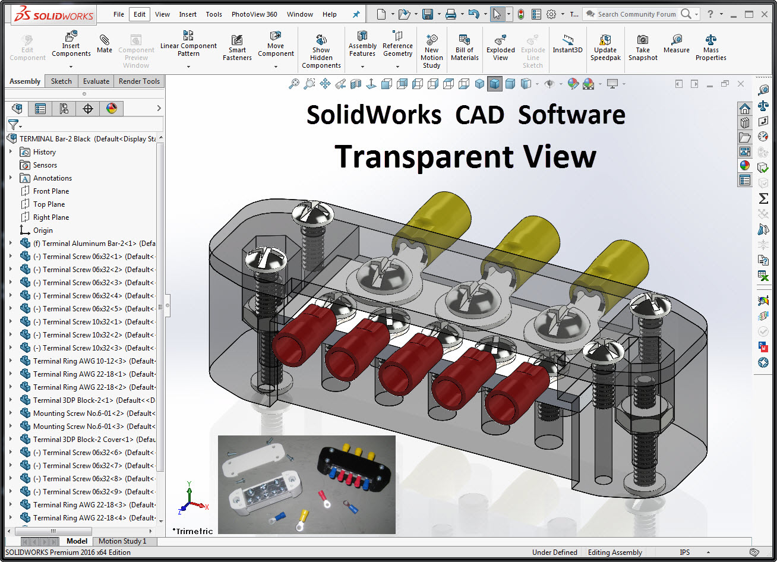This screenshot has height=562, width=777.
Task: Select the Move Component tool
Action: click(x=276, y=44)
